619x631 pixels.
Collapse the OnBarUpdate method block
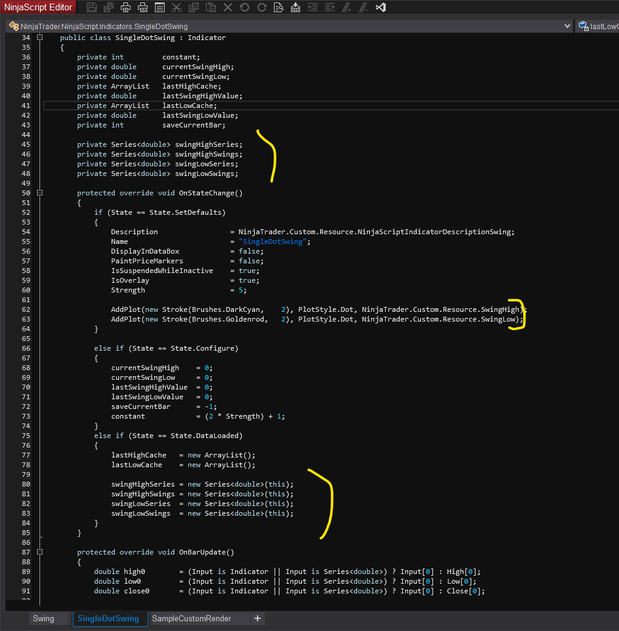[40, 552]
